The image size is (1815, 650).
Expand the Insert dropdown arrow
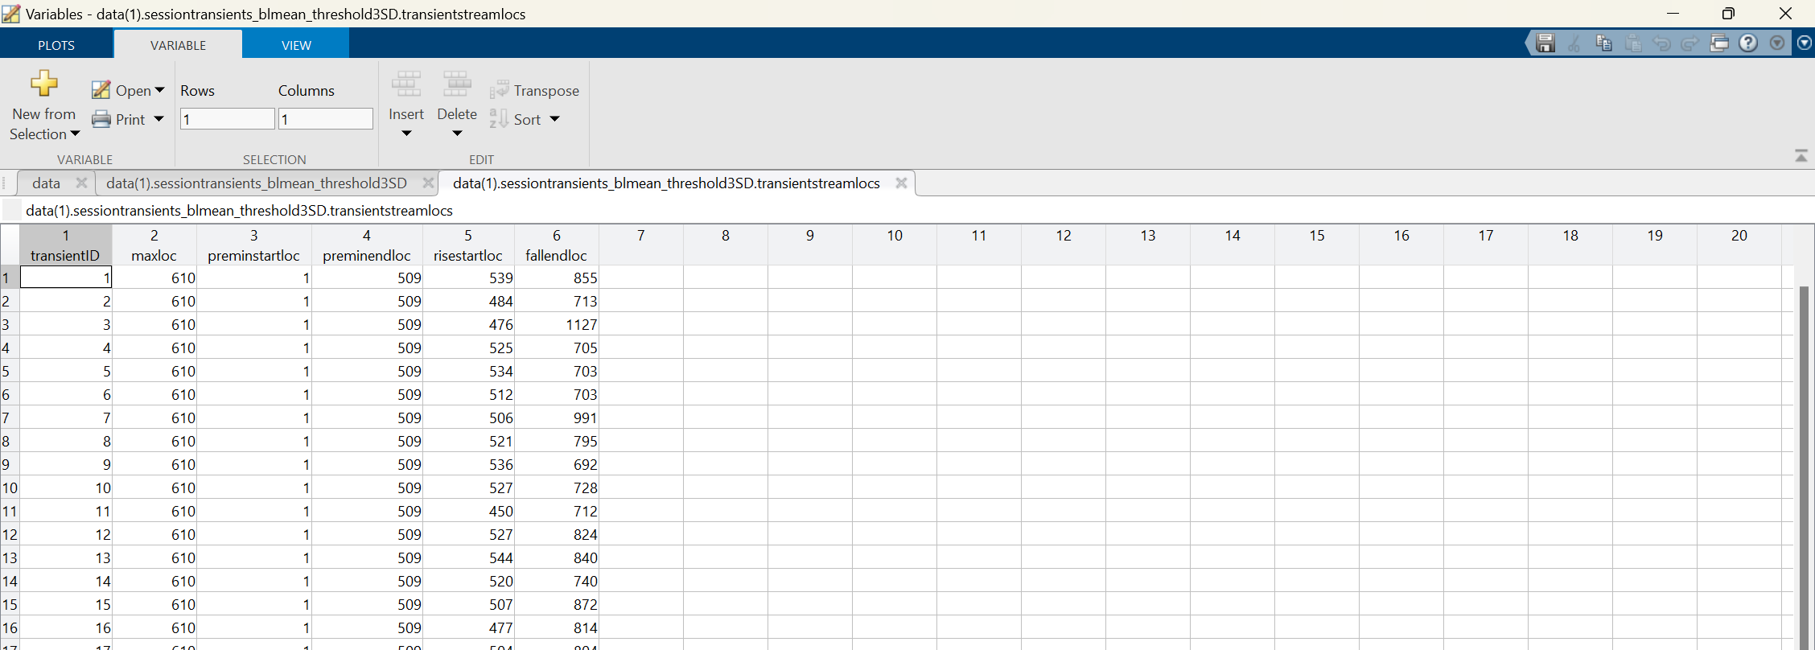[x=406, y=134]
